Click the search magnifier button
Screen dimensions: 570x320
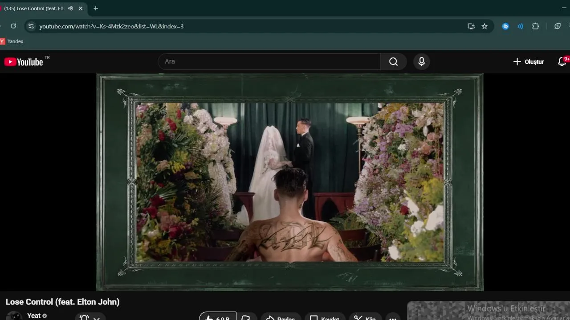click(393, 62)
